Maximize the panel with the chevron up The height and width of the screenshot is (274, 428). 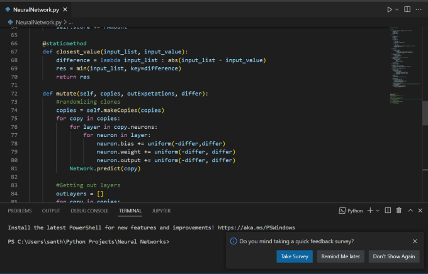(410, 210)
